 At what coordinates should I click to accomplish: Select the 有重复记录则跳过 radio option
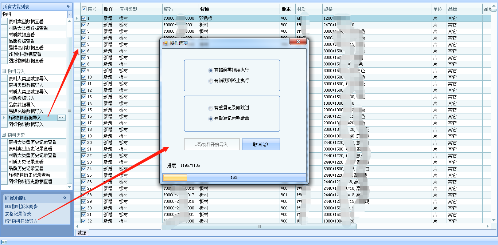coord(210,108)
